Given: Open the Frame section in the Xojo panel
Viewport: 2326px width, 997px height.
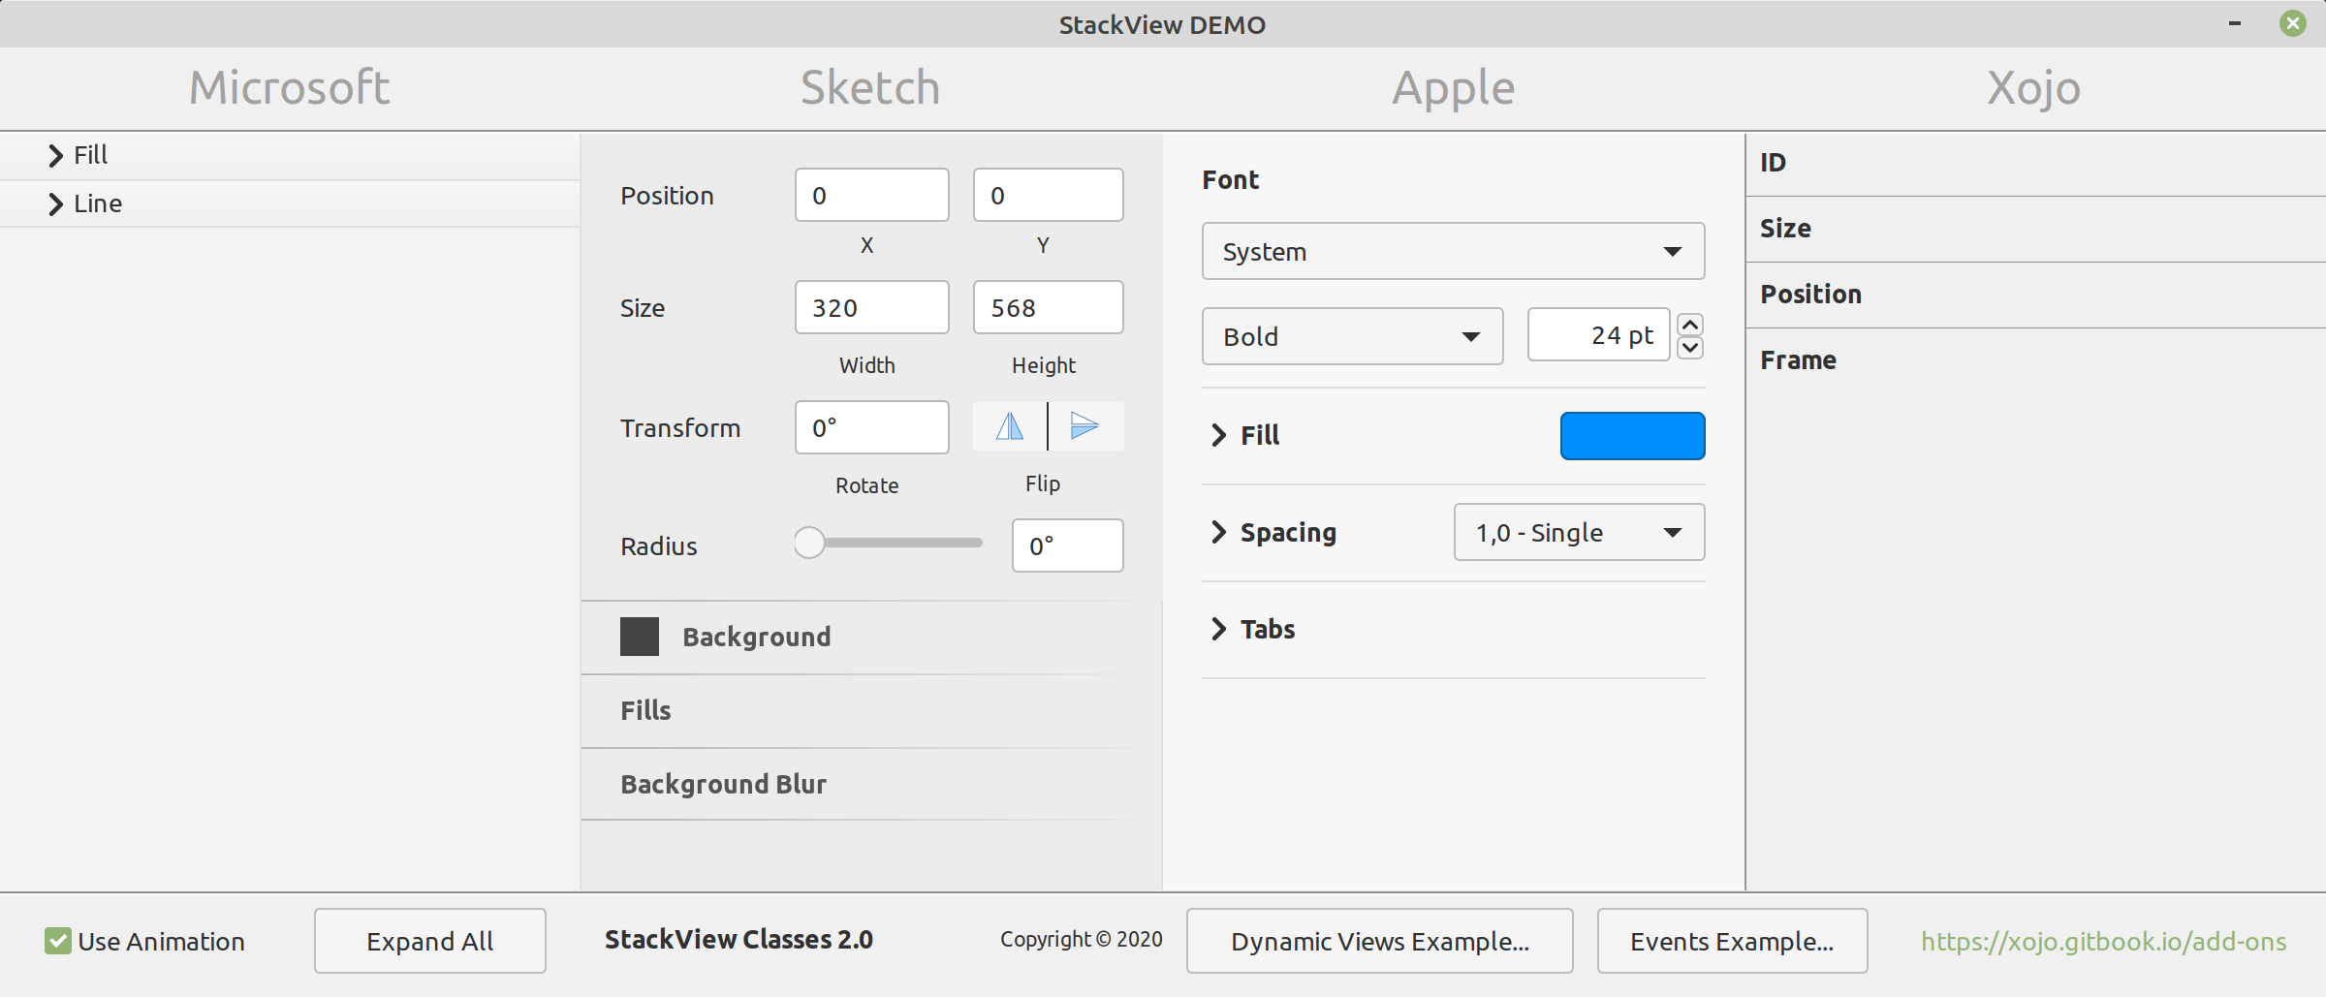Looking at the screenshot, I should point(2035,360).
